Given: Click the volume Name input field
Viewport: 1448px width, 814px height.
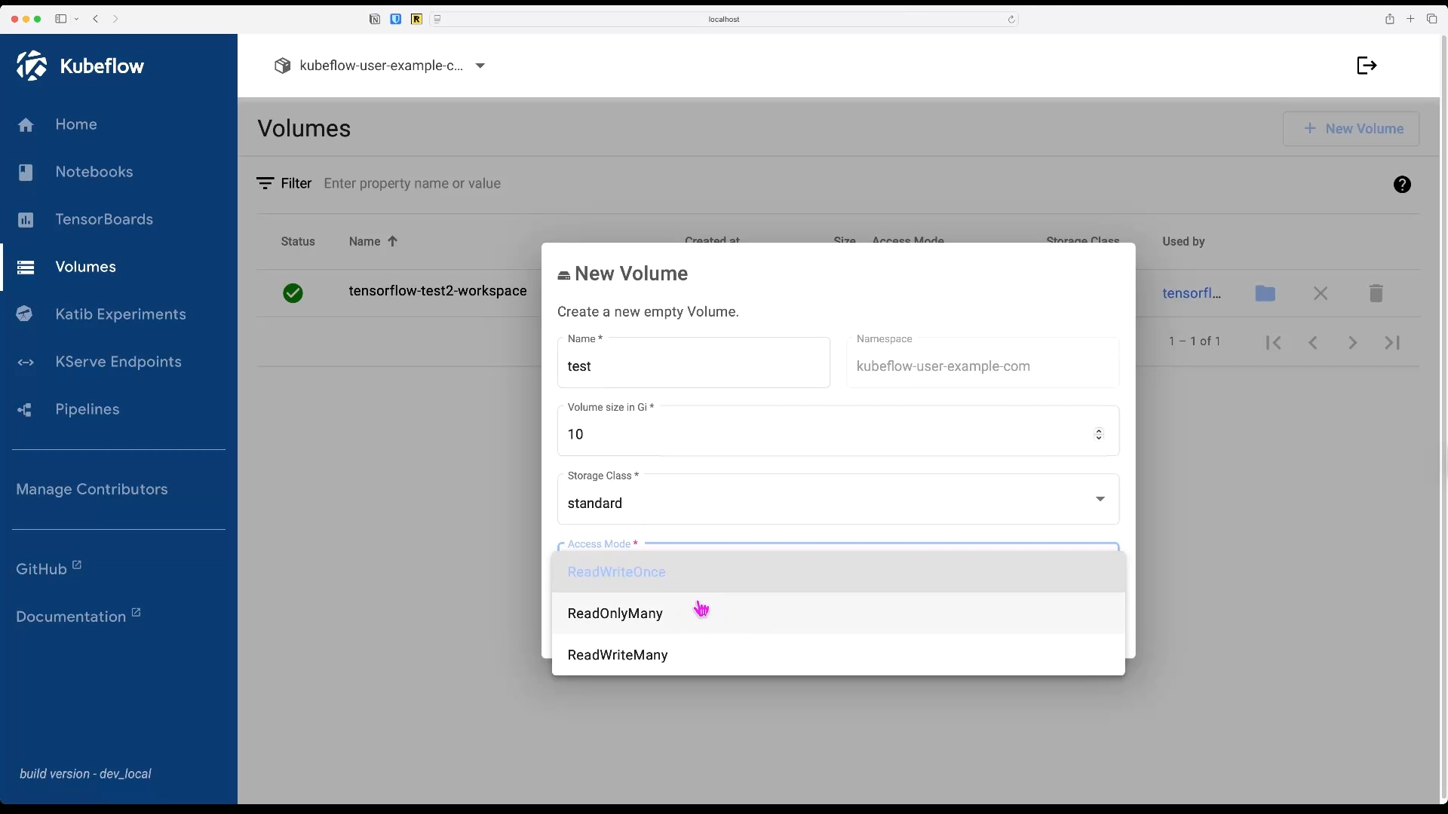Looking at the screenshot, I should pyautogui.click(x=693, y=366).
